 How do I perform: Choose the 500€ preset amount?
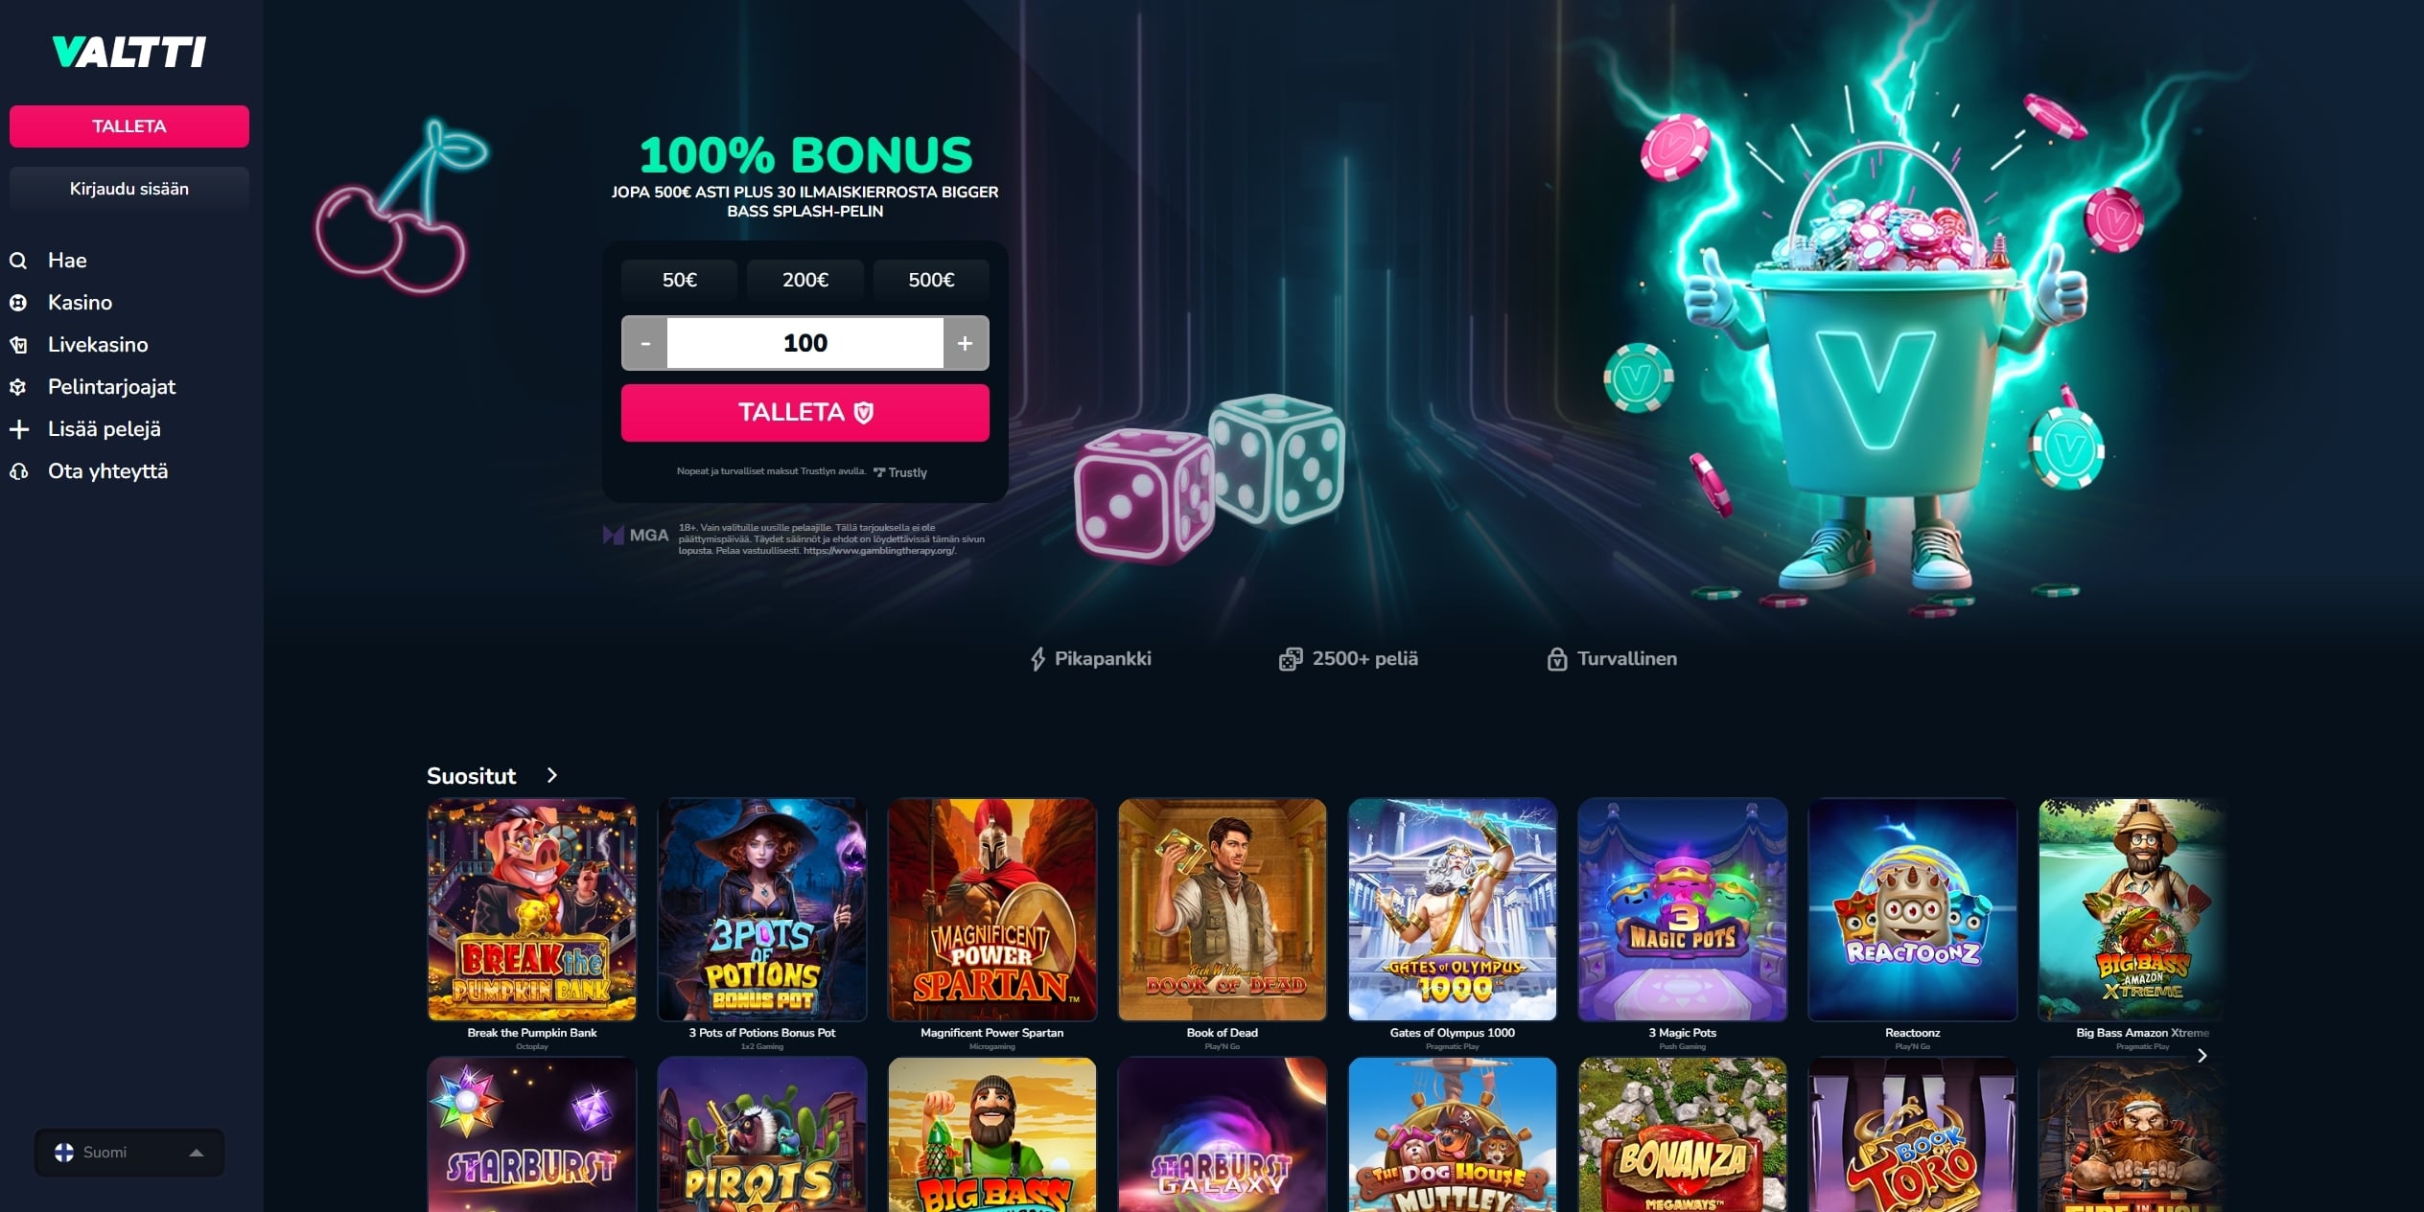point(931,280)
